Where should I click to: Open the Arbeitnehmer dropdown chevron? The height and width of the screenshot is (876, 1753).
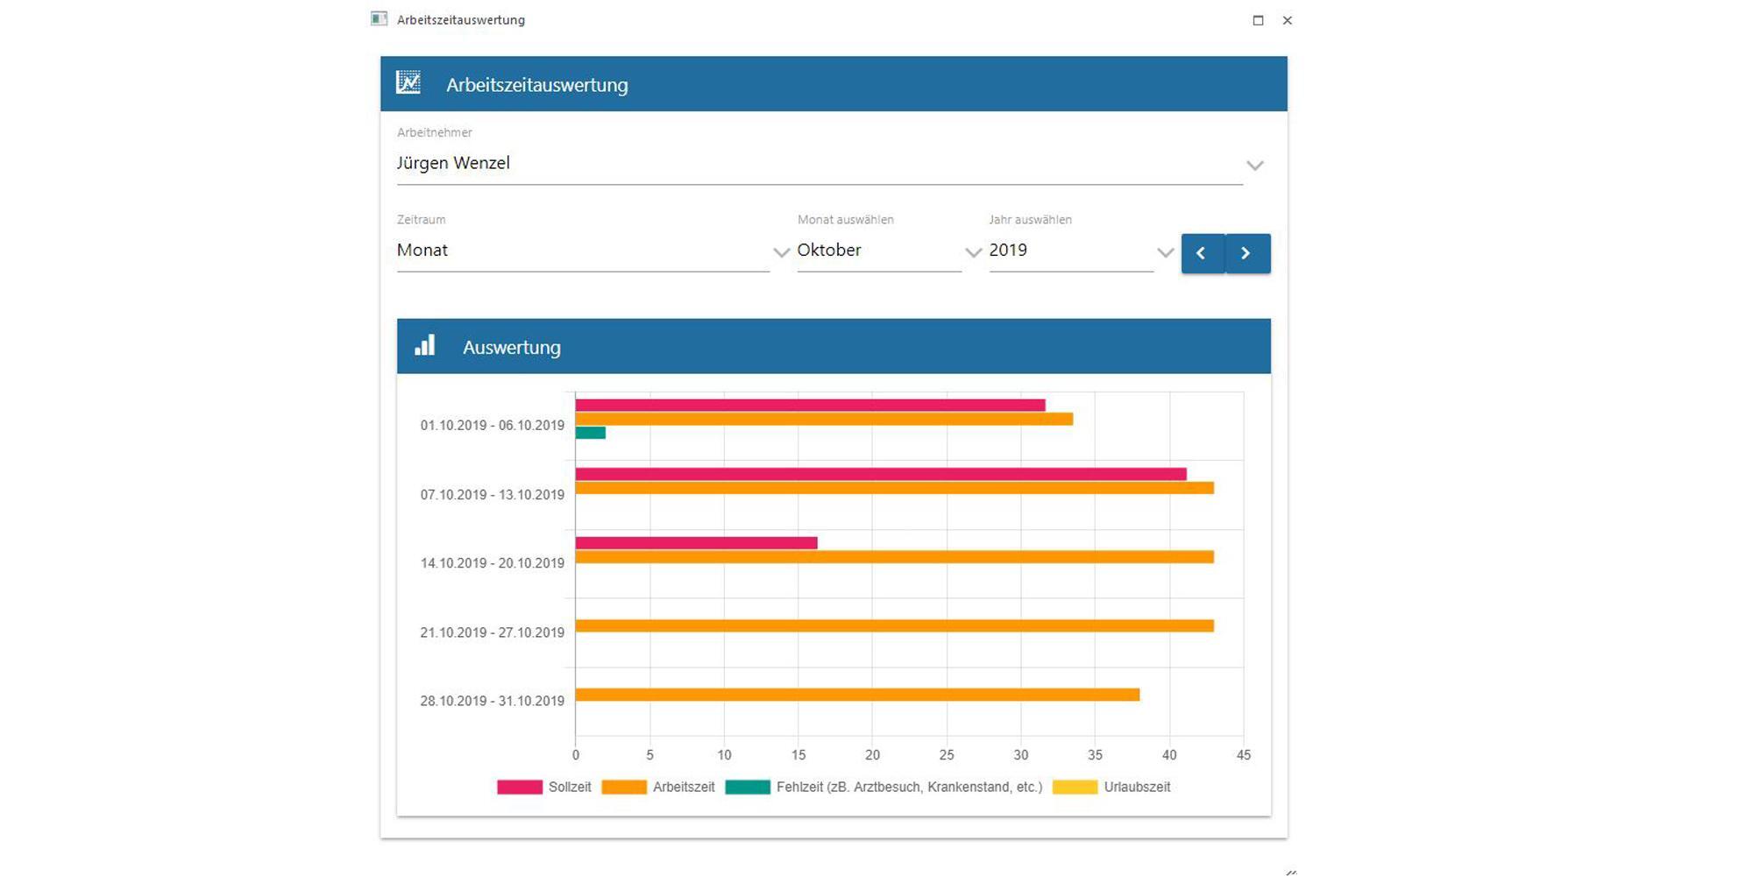click(1255, 166)
